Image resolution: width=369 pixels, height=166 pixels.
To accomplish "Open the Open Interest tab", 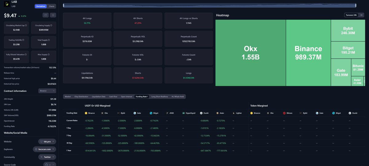I will [x=126, y=96].
